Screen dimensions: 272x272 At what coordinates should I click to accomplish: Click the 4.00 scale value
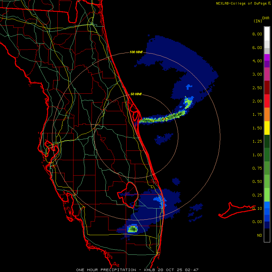[257, 61]
